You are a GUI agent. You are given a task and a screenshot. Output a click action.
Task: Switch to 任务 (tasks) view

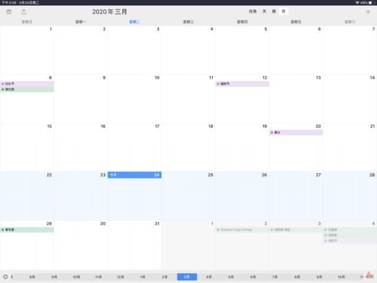[253, 11]
